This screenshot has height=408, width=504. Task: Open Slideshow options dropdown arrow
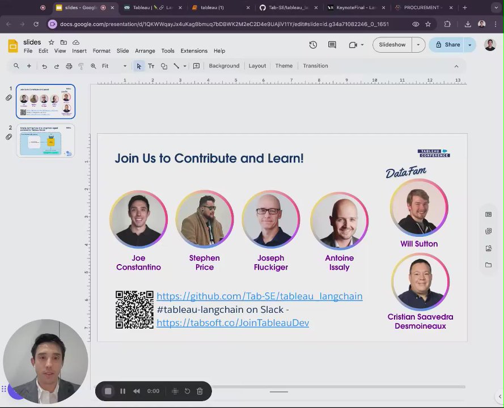(418, 45)
